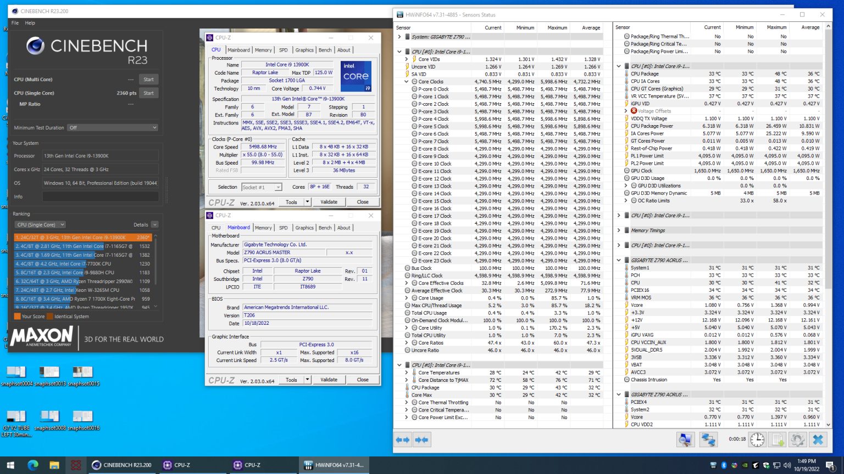Start the CPU Single Core benchmark
Screen dimensions: 844x474
(148, 93)
